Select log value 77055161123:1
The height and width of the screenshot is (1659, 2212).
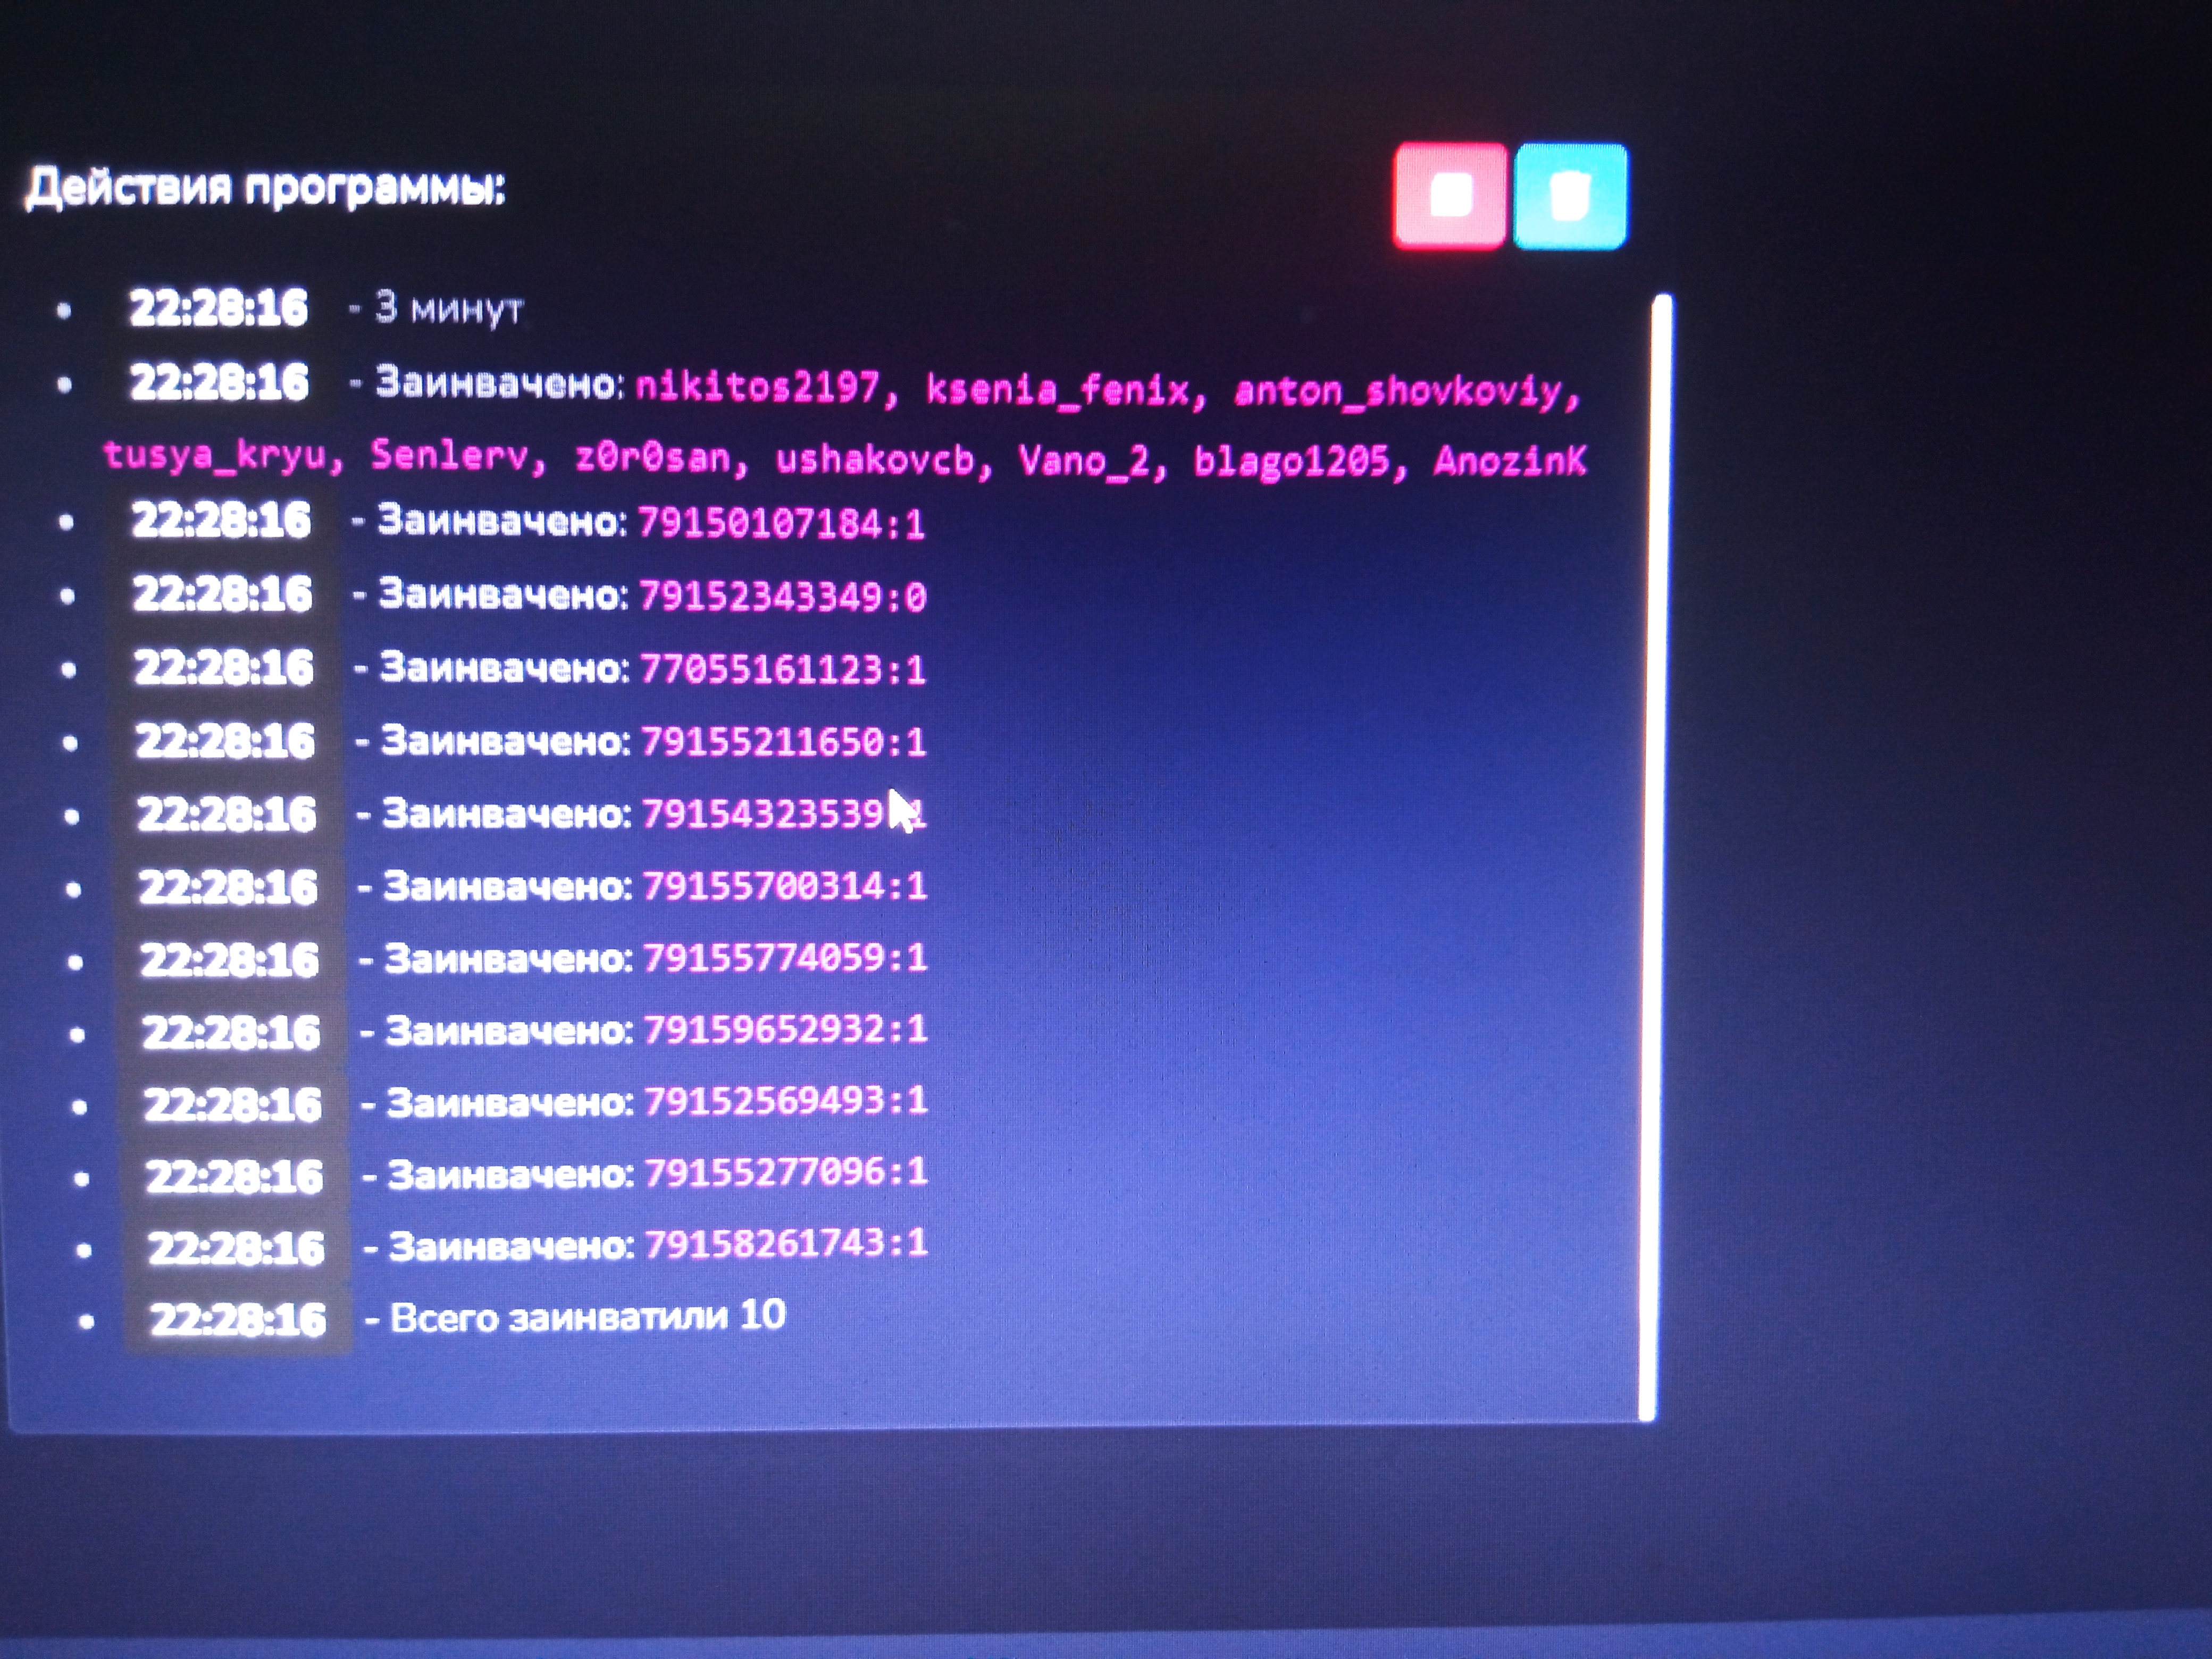pos(783,670)
